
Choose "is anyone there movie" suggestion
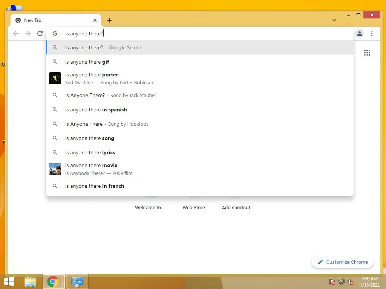tap(200, 169)
